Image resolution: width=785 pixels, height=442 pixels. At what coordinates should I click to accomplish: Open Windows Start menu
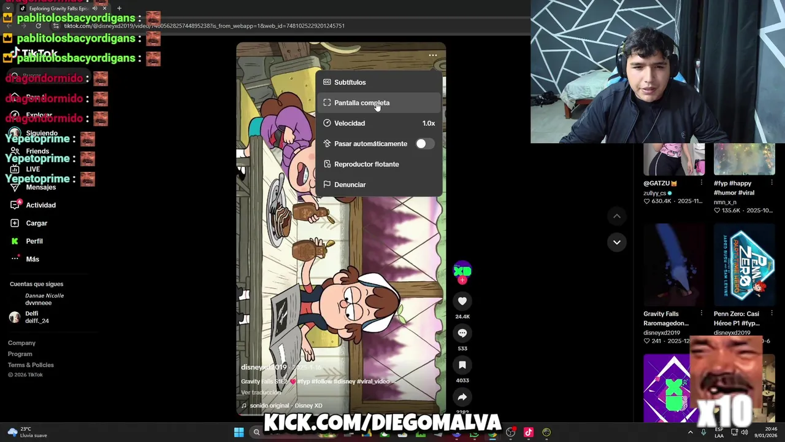pos(239,432)
